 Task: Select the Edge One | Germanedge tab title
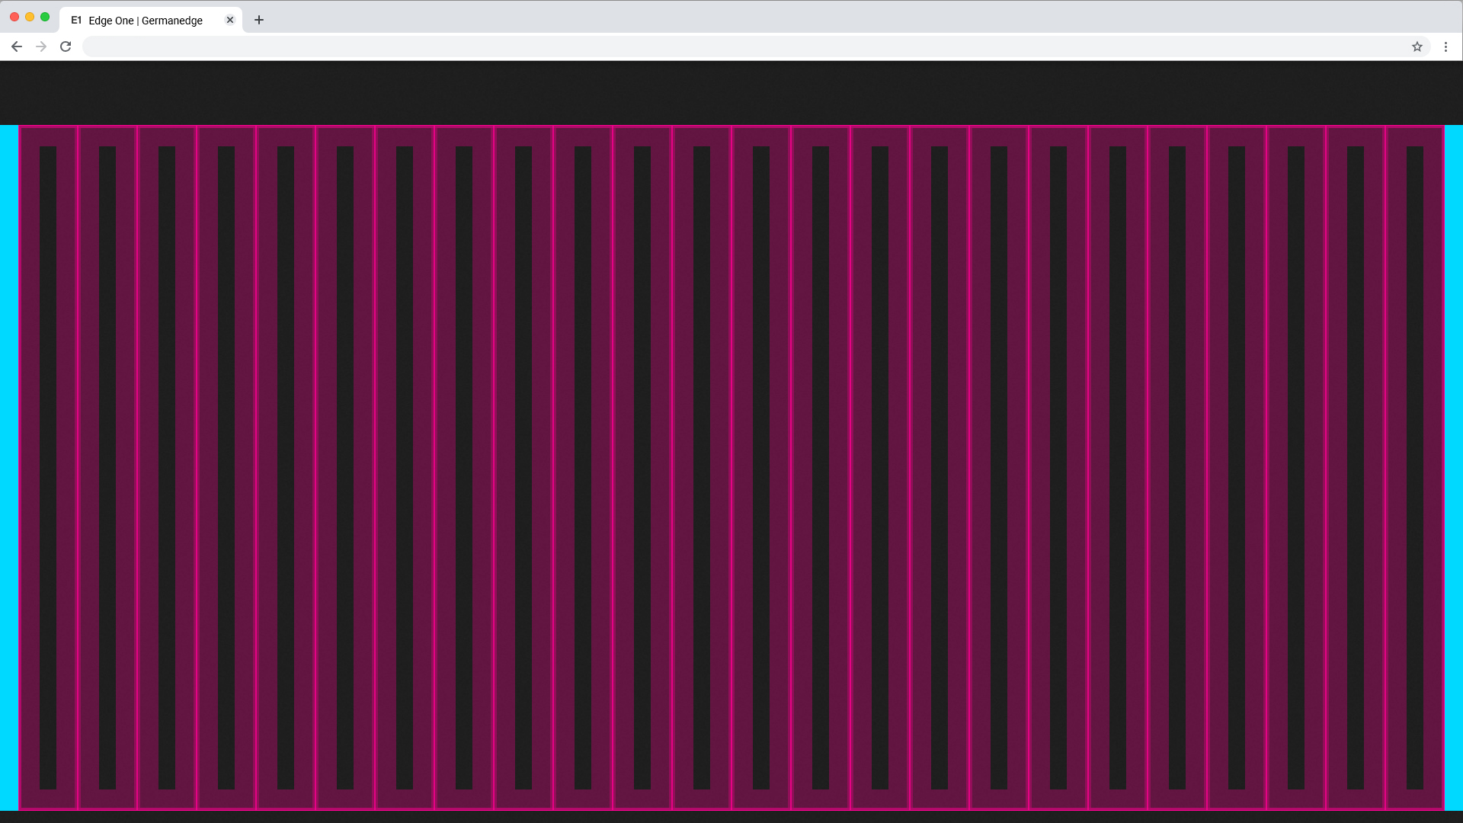(x=146, y=21)
